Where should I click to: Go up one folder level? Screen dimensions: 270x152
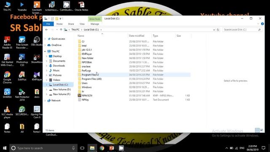coord(61,30)
